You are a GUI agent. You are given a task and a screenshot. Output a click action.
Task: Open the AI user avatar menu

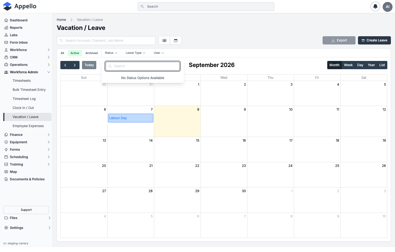click(388, 7)
